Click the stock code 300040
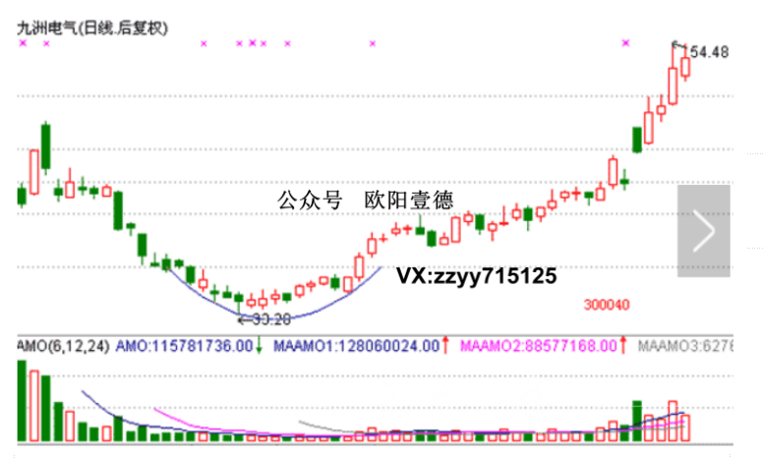The height and width of the screenshot is (458, 763). (607, 305)
